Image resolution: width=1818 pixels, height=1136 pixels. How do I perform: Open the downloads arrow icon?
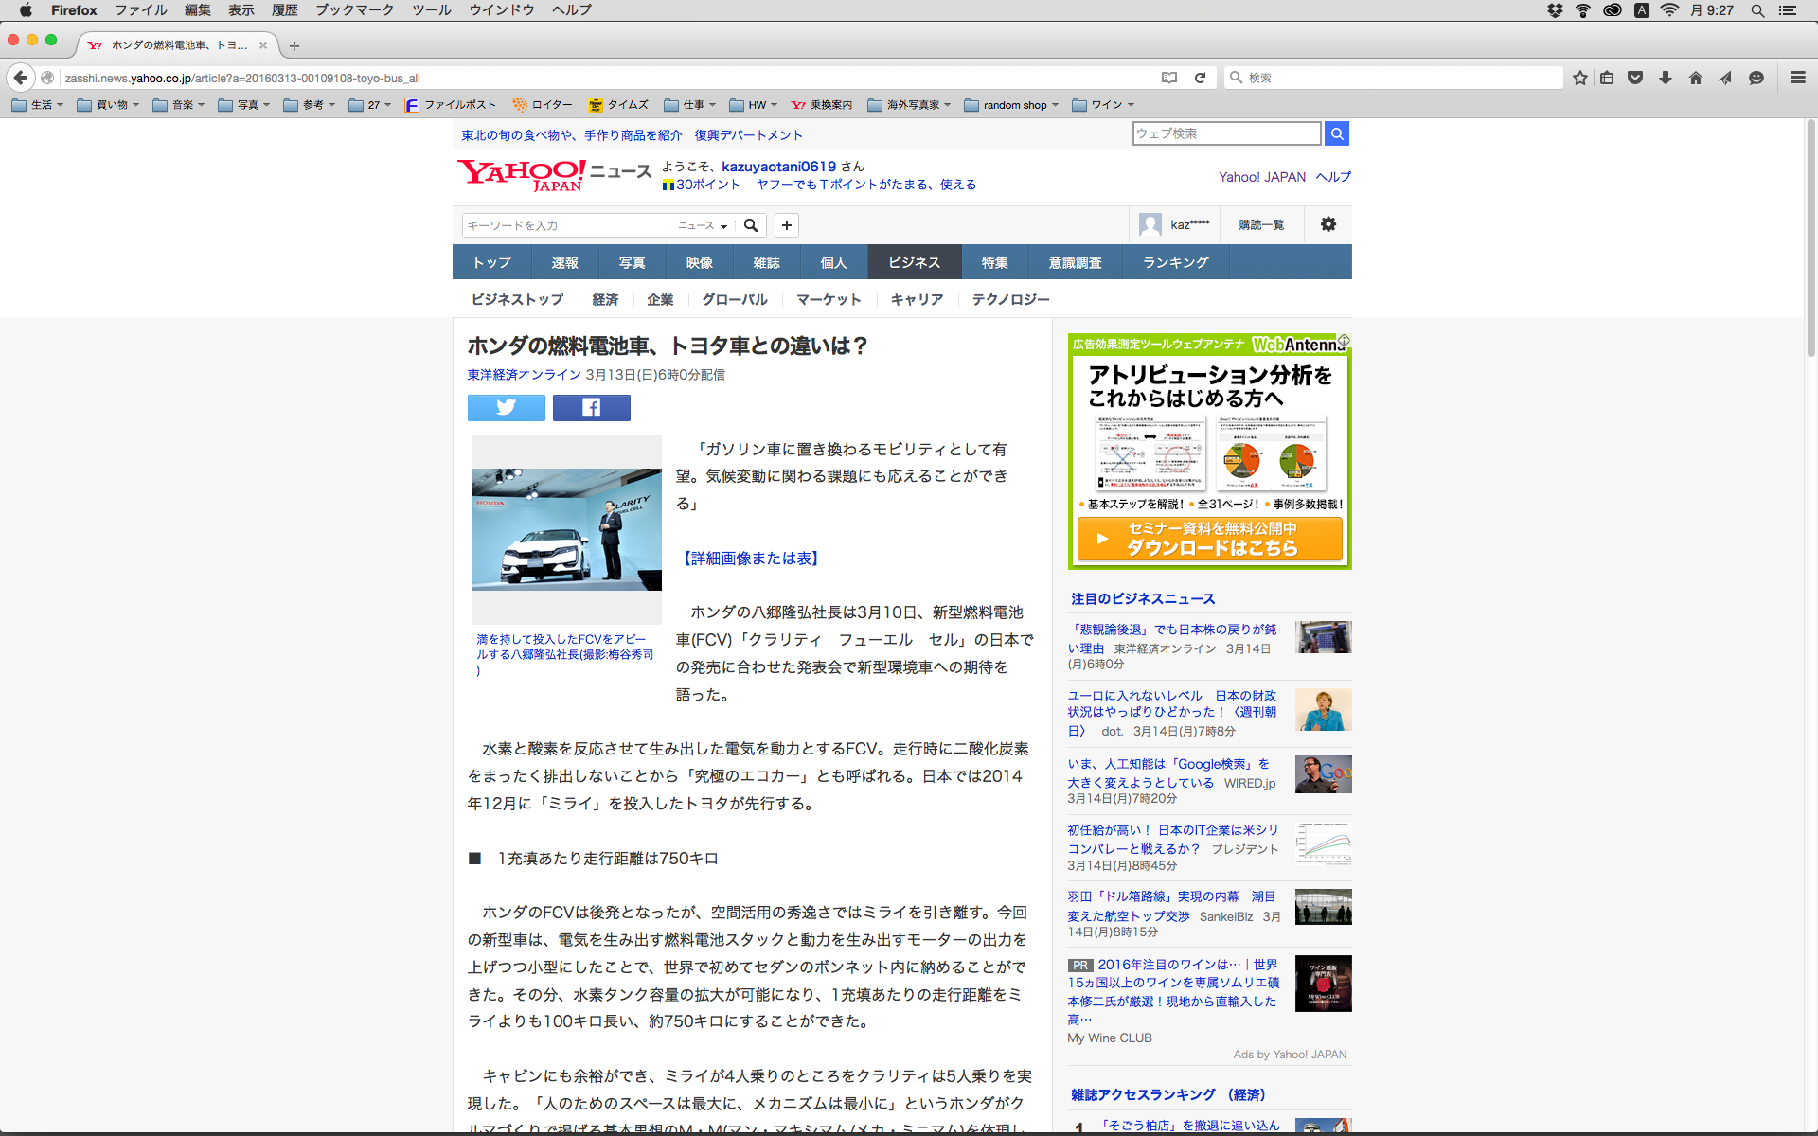pos(1665,78)
